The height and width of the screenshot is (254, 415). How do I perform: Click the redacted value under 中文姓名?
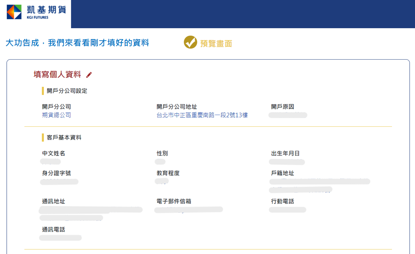[x=50, y=162]
